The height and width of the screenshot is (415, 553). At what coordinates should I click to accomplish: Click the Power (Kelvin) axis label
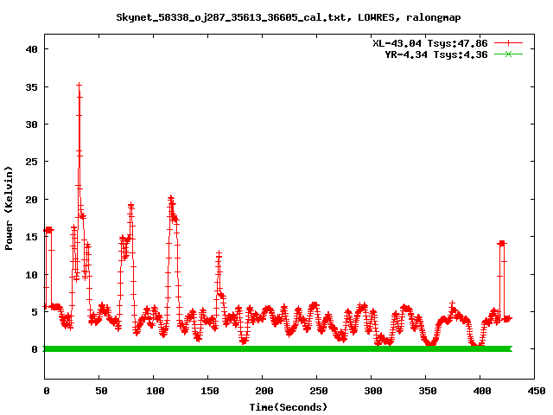(x=9, y=207)
